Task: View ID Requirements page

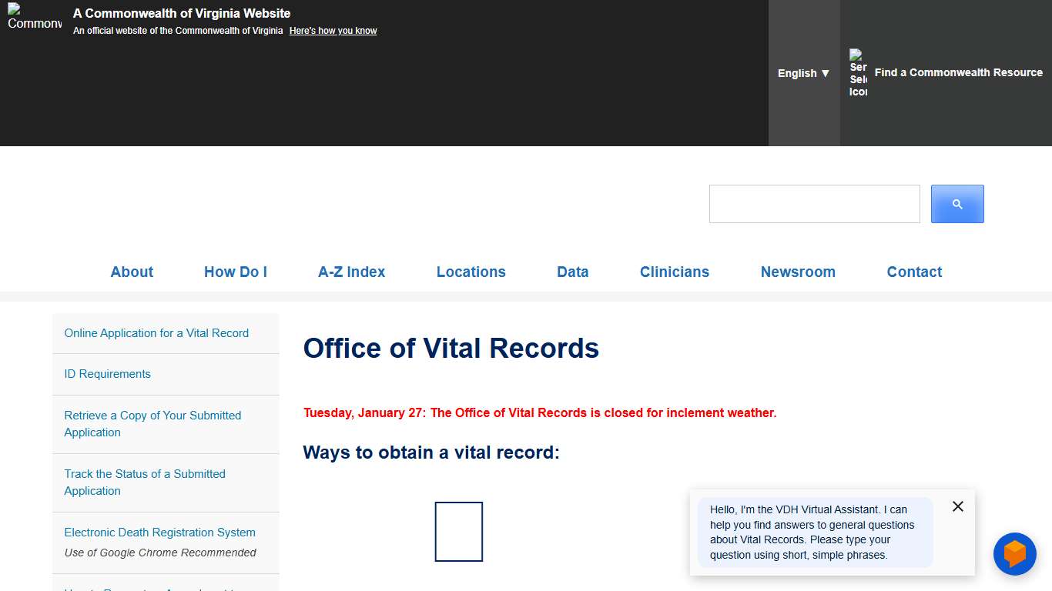Action: [x=107, y=374]
